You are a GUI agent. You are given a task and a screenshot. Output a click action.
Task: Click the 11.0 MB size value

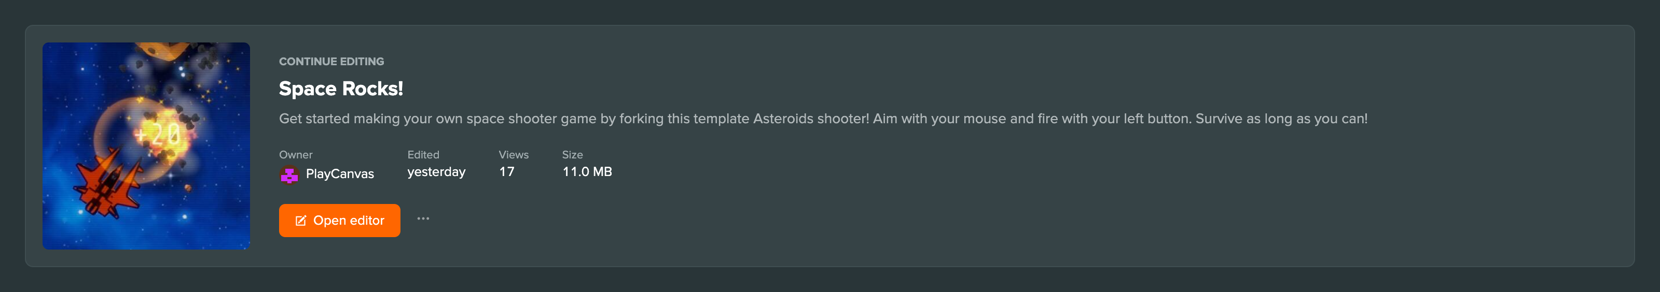pos(587,172)
